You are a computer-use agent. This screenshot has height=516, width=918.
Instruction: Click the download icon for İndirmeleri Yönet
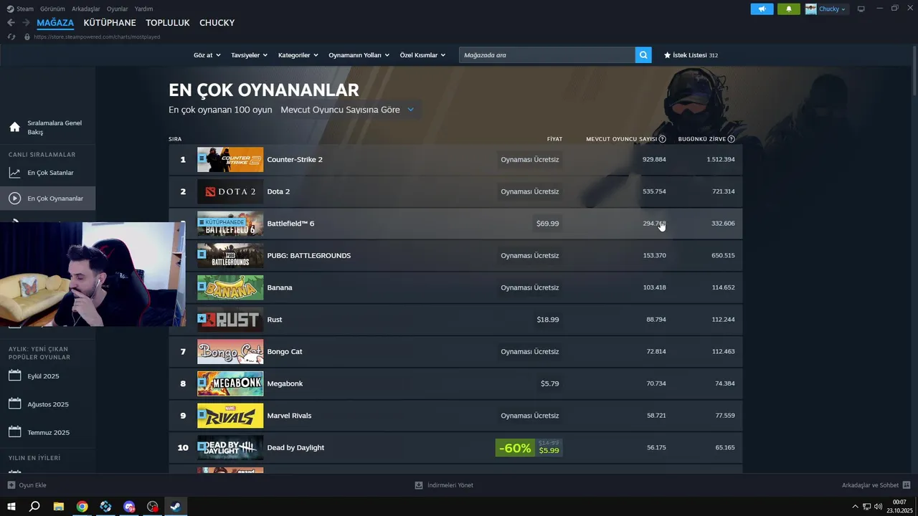pos(419,485)
